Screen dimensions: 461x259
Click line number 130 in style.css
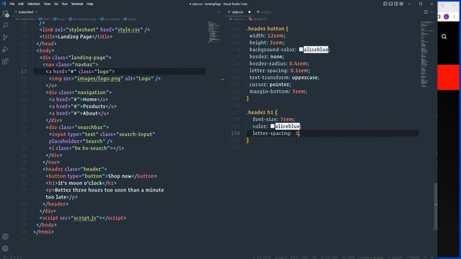(236, 133)
